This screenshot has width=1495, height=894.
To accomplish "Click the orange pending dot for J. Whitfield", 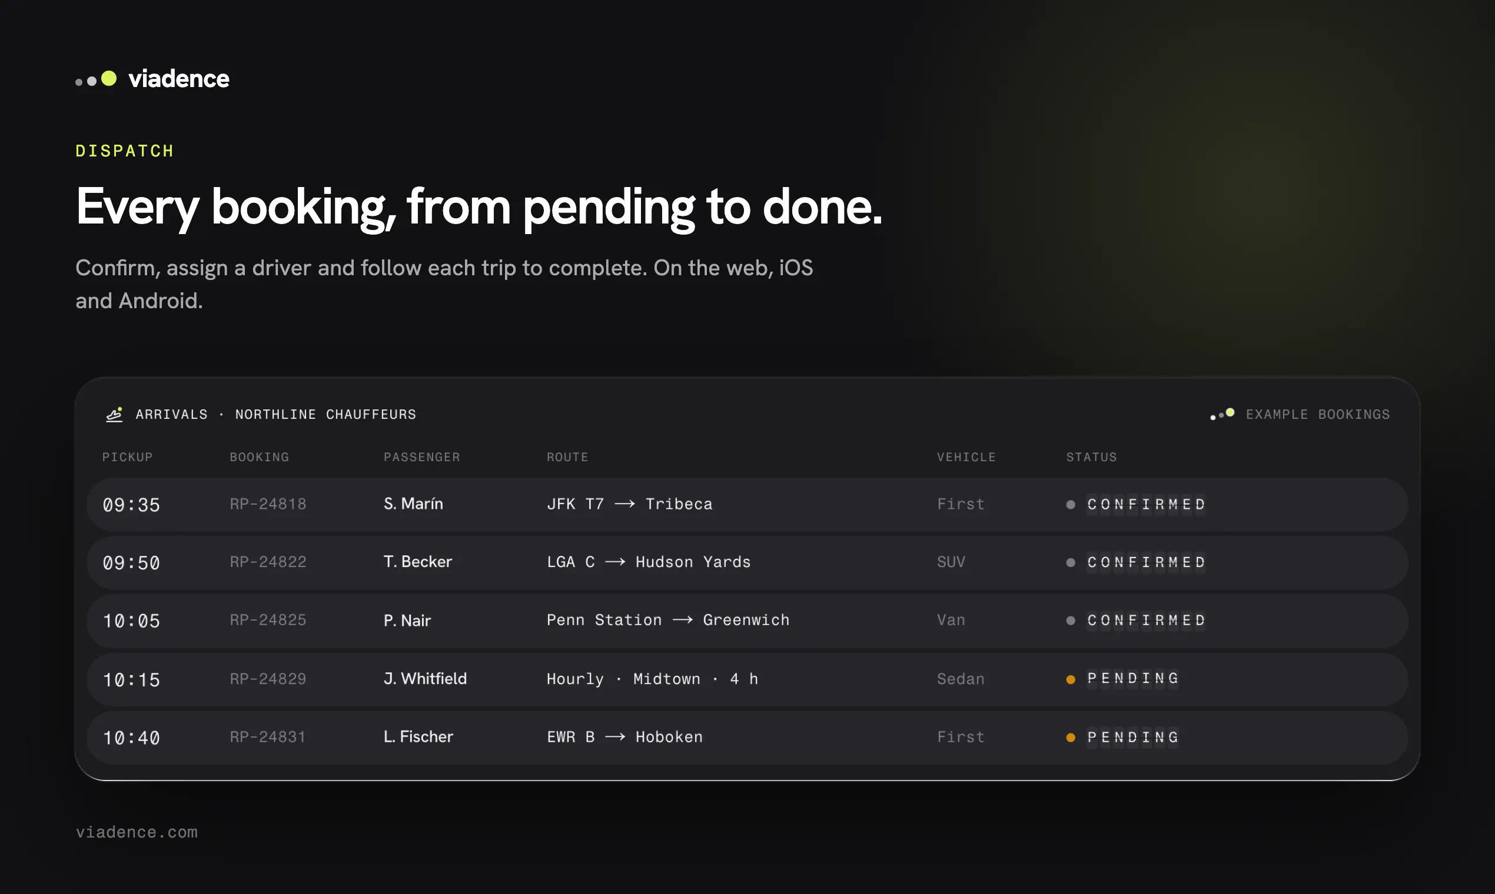I will (1071, 679).
